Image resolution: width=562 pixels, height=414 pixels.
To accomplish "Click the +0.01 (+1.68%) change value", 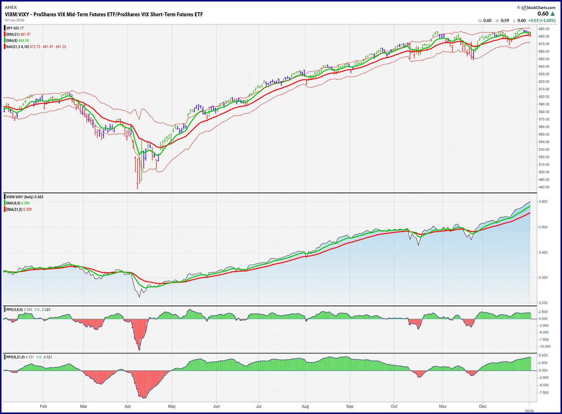I will pyautogui.click(x=542, y=20).
